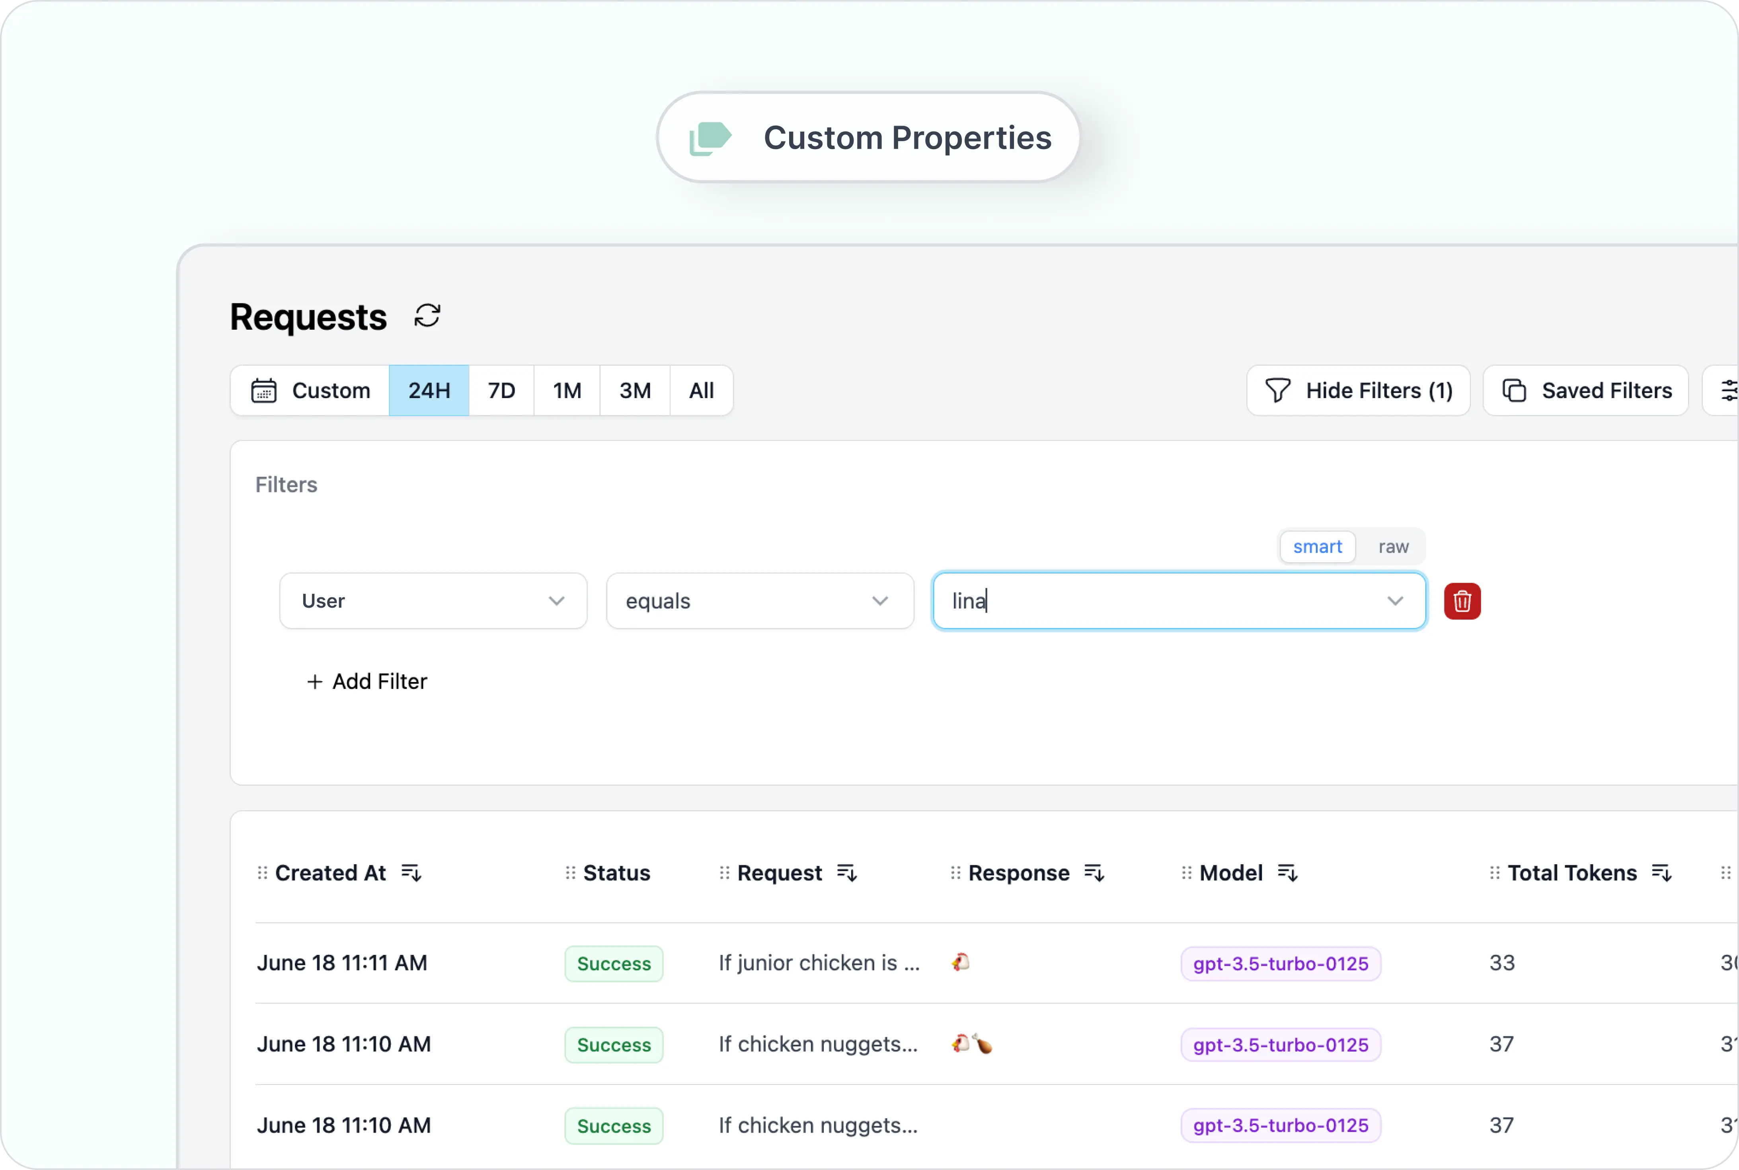Viewport: 1739px width, 1170px height.
Task: Click the drag handle beside Model header
Action: click(1187, 872)
